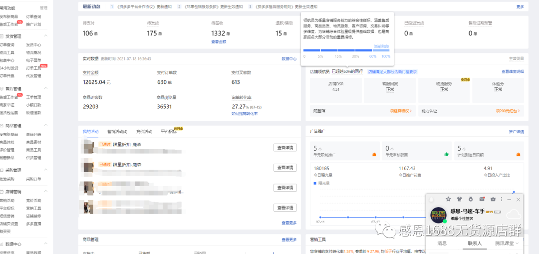
Task: Click the QQ medal icon
Action: pyautogui.click(x=470, y=199)
